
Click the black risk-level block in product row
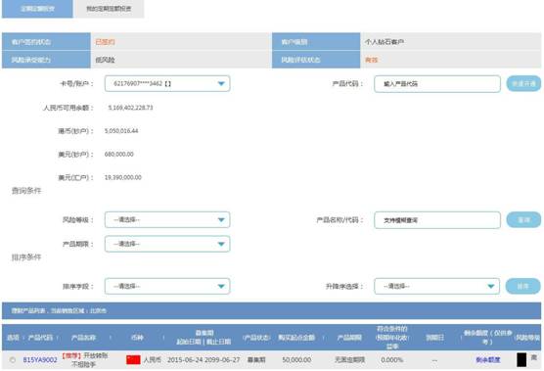tap(521, 360)
